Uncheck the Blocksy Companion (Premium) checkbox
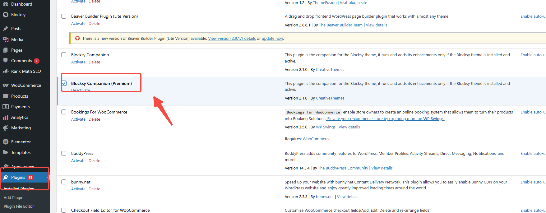546x213 pixels. coord(64,83)
